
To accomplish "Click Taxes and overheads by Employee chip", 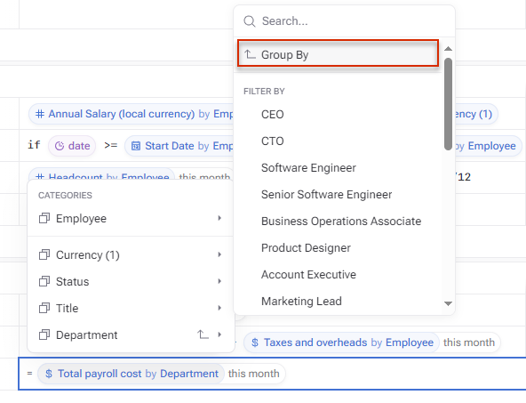I will (341, 343).
